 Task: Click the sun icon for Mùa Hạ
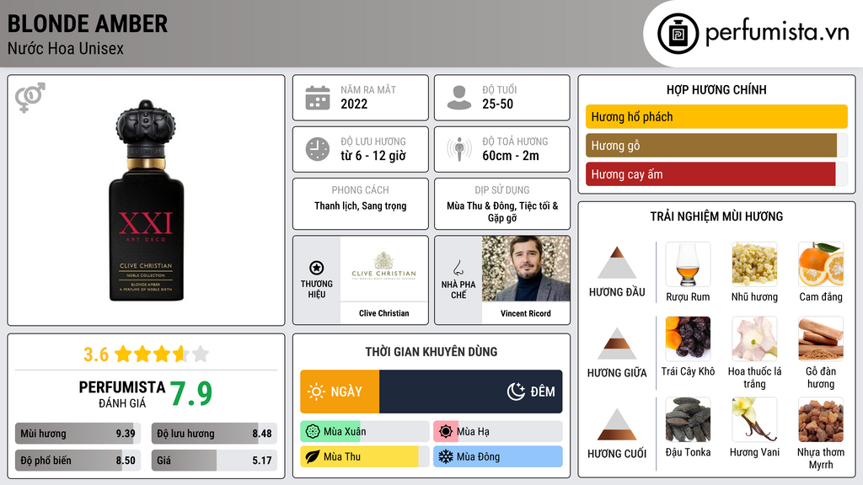[x=445, y=432]
